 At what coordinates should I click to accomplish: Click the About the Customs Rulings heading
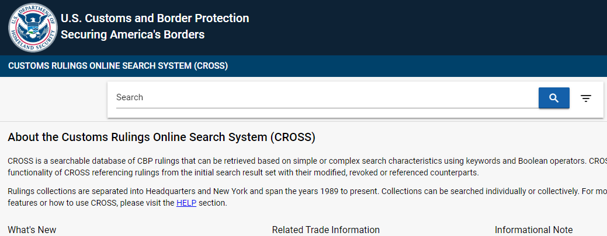coord(161,137)
